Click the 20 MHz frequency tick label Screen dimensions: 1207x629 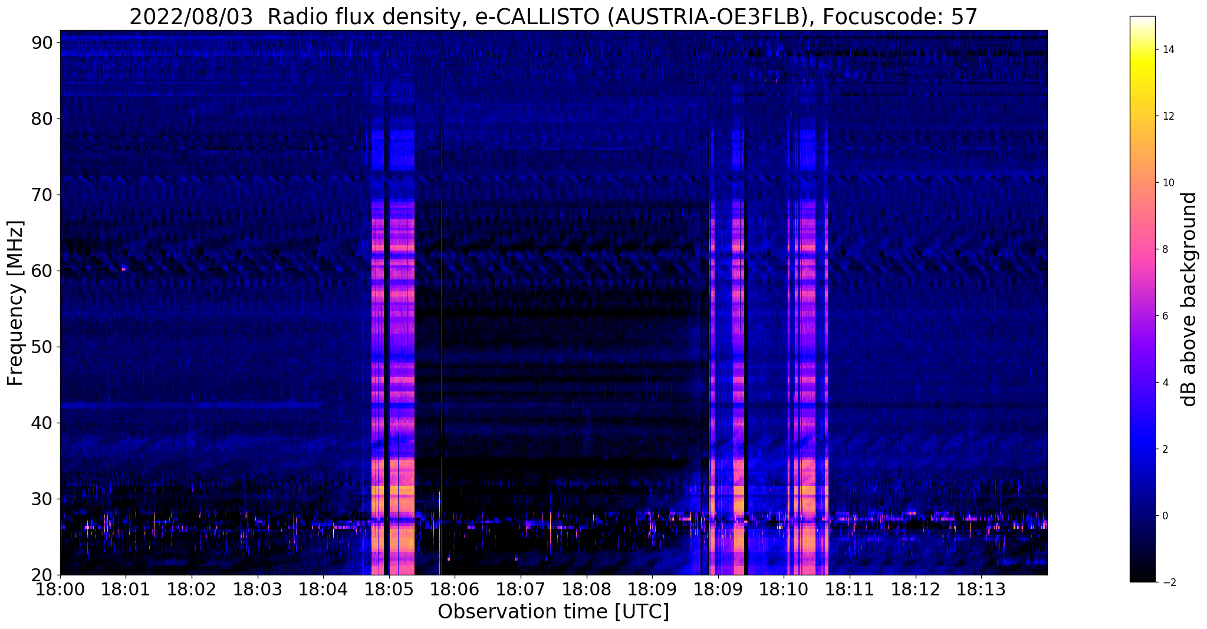[42, 575]
